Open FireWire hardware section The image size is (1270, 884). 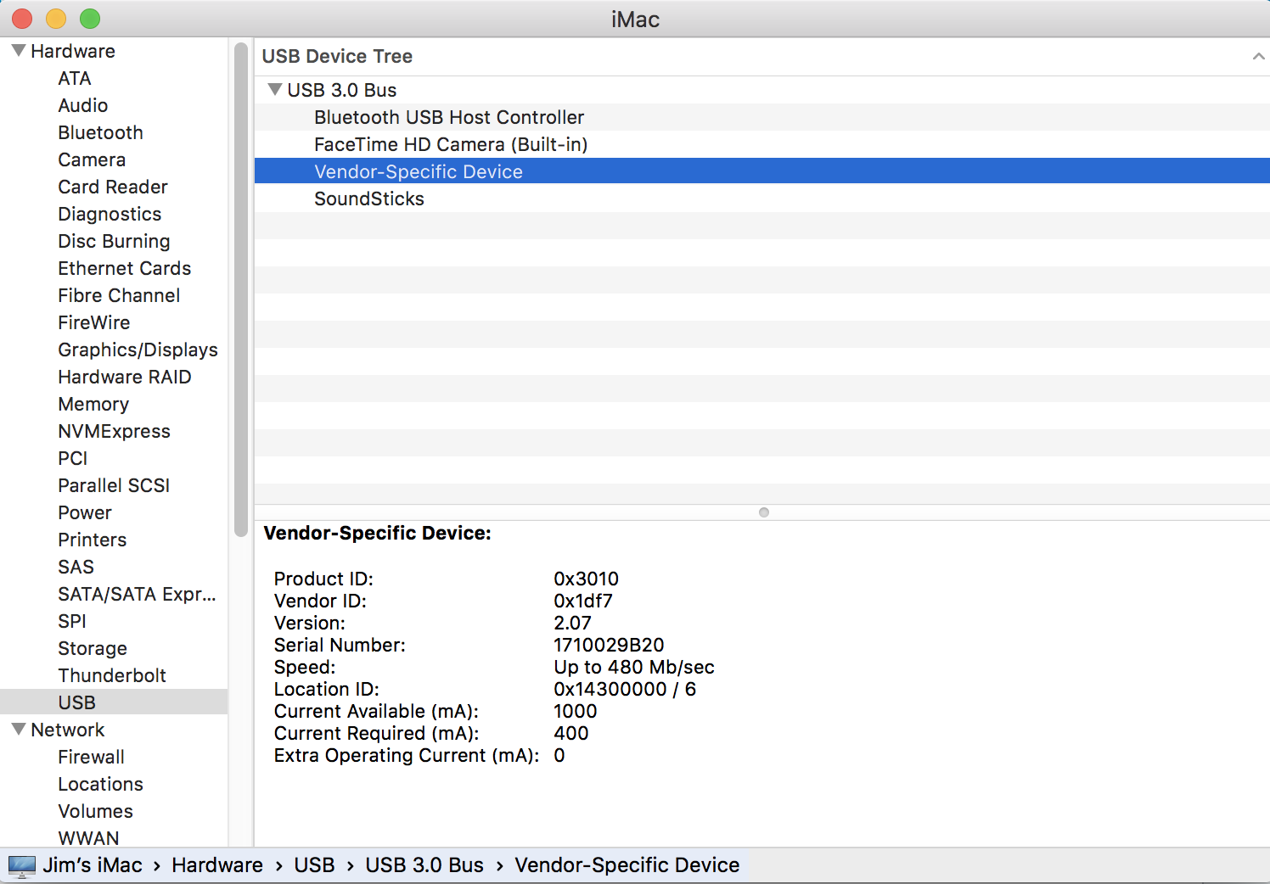pos(94,322)
